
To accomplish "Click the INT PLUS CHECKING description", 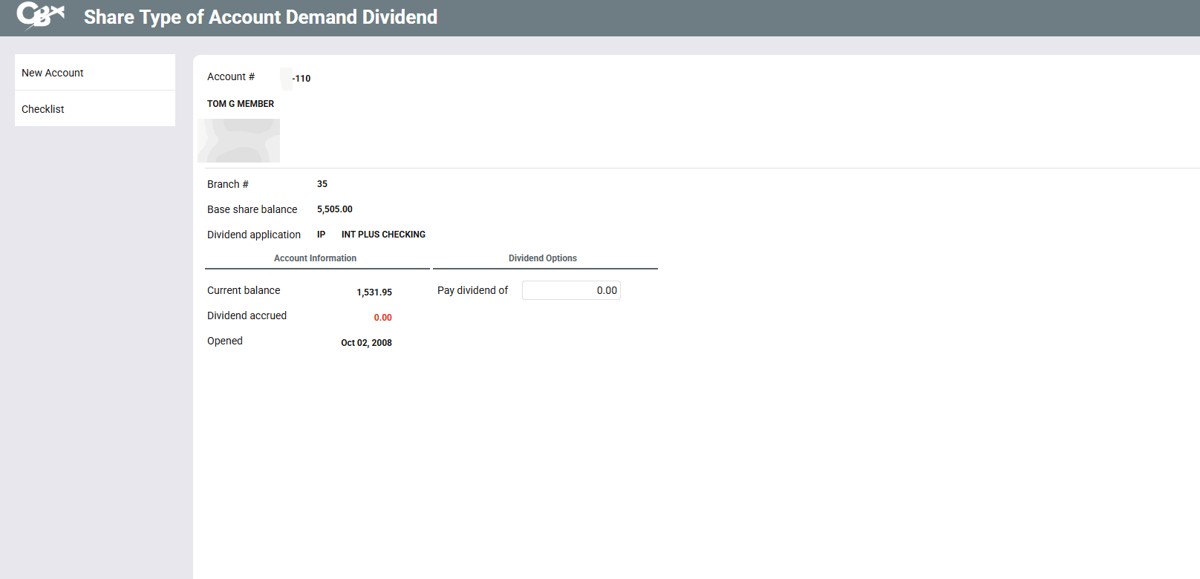I will pos(383,235).
